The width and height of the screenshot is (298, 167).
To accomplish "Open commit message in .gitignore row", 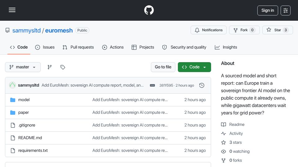I will pos(130,125).
